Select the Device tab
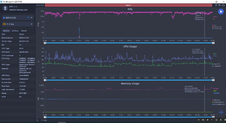226x123 pixels. [x=6, y=31]
